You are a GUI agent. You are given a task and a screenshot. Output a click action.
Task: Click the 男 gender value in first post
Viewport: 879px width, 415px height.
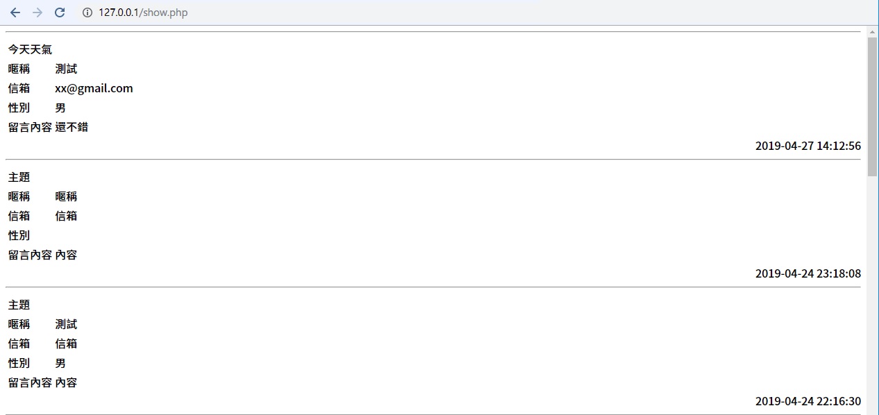(x=60, y=108)
